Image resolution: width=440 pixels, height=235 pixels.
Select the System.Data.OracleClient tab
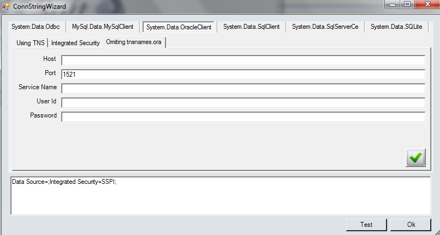click(179, 27)
